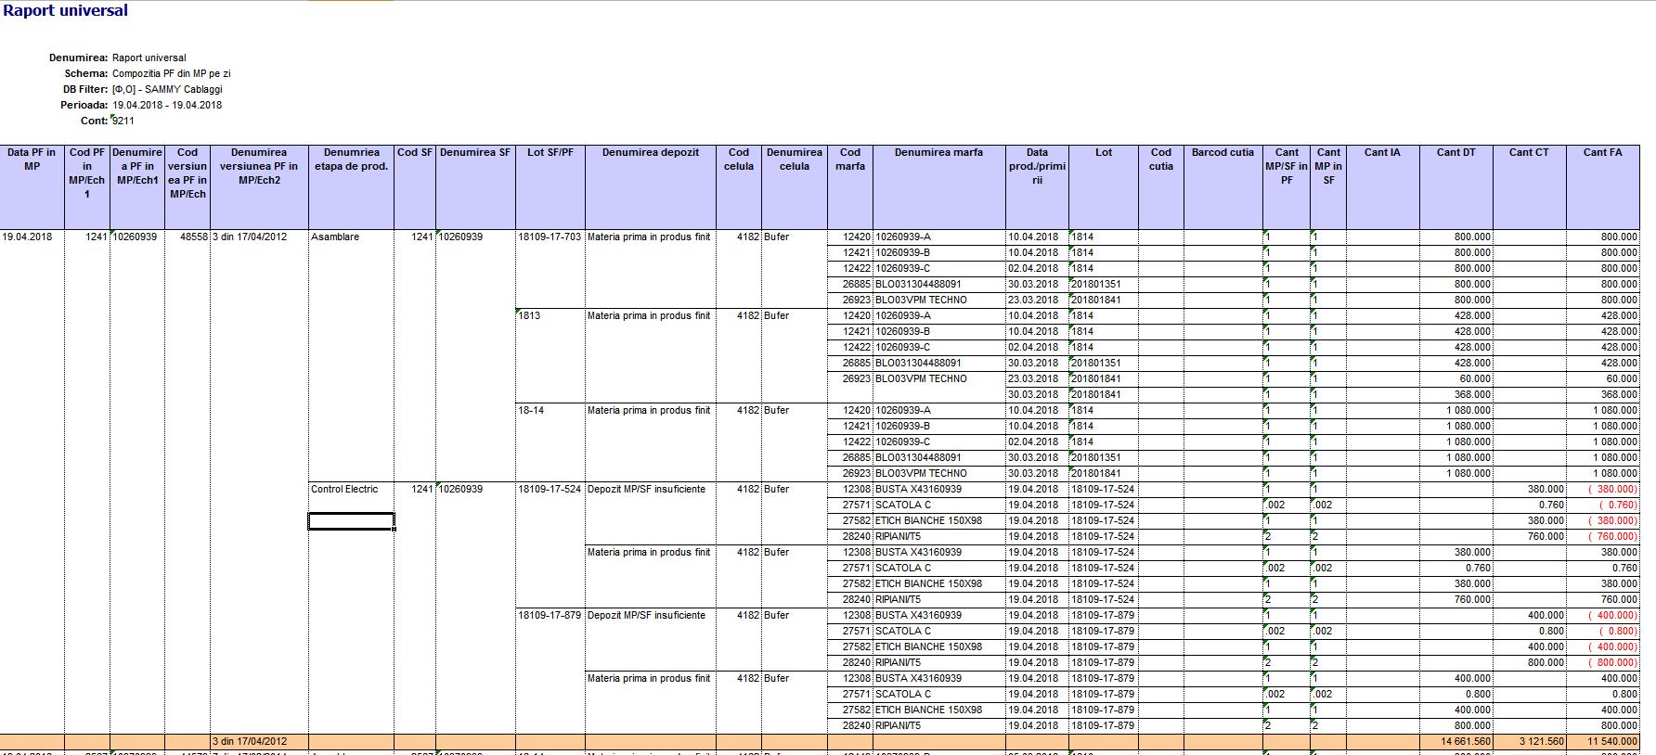Click the 'Raport universal' title

[65, 10]
